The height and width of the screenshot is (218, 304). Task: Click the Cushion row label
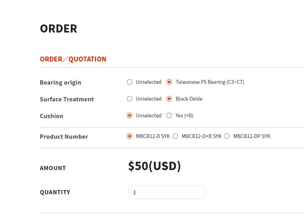pos(52,116)
